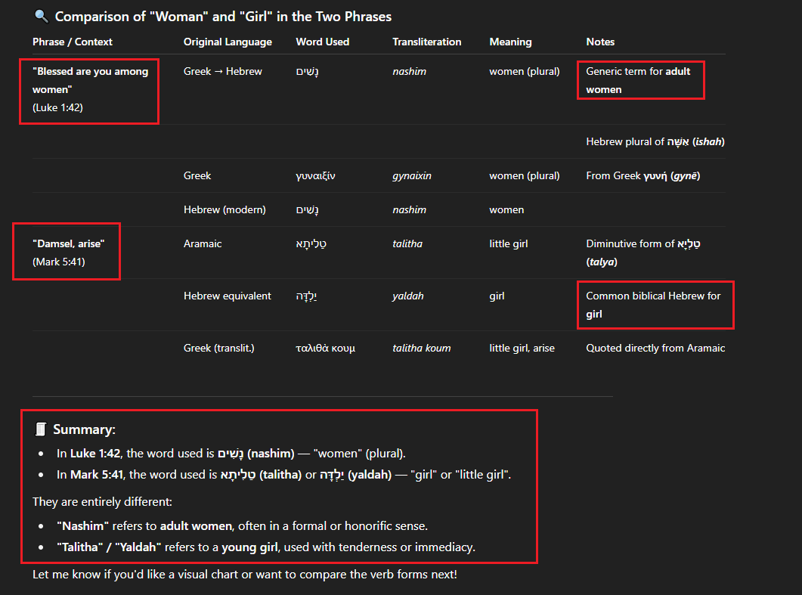Click the Transliteration column header
The width and height of the screenshot is (802, 595).
pyautogui.click(x=426, y=42)
